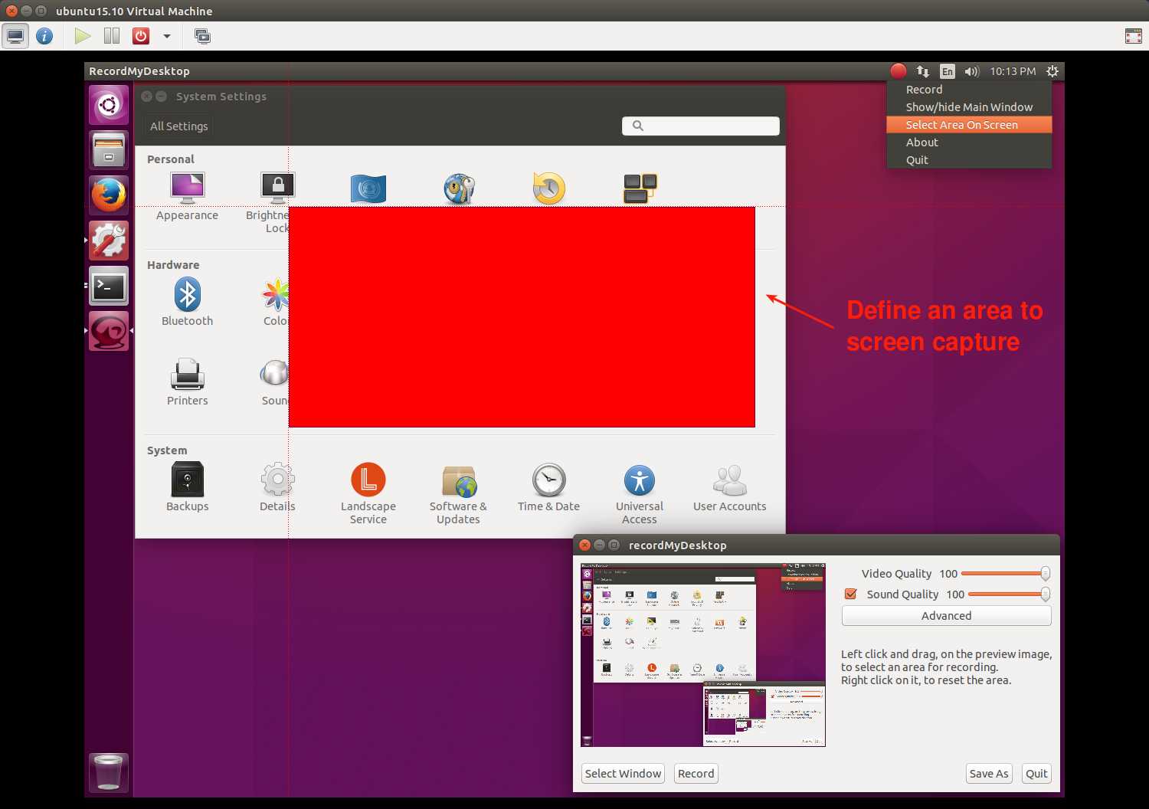This screenshot has width=1149, height=809.
Task: Click the 10:13 PM clock
Action: (x=1013, y=71)
